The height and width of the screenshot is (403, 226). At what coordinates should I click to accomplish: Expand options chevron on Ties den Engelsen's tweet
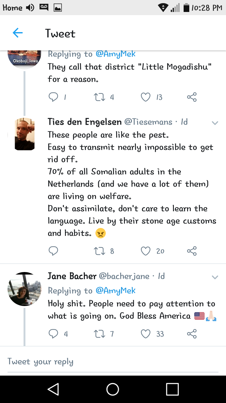click(215, 123)
